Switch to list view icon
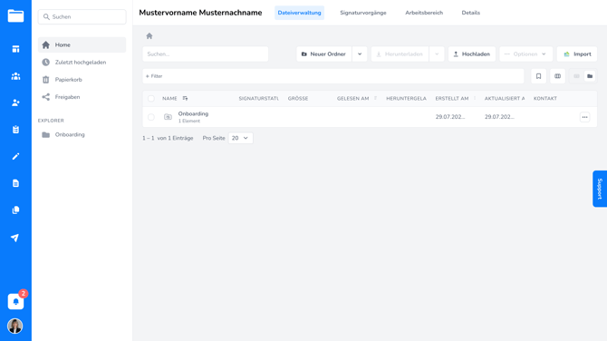Screen dimensions: 607x341 (576, 76)
